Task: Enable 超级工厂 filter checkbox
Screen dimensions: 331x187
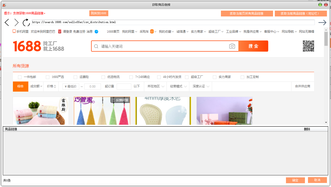Action: (187, 77)
